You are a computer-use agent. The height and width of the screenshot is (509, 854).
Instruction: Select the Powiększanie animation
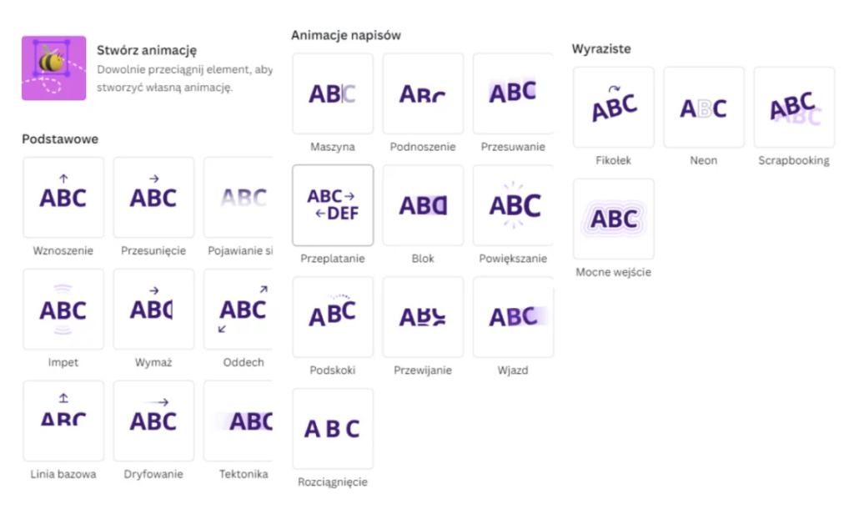[x=513, y=205]
